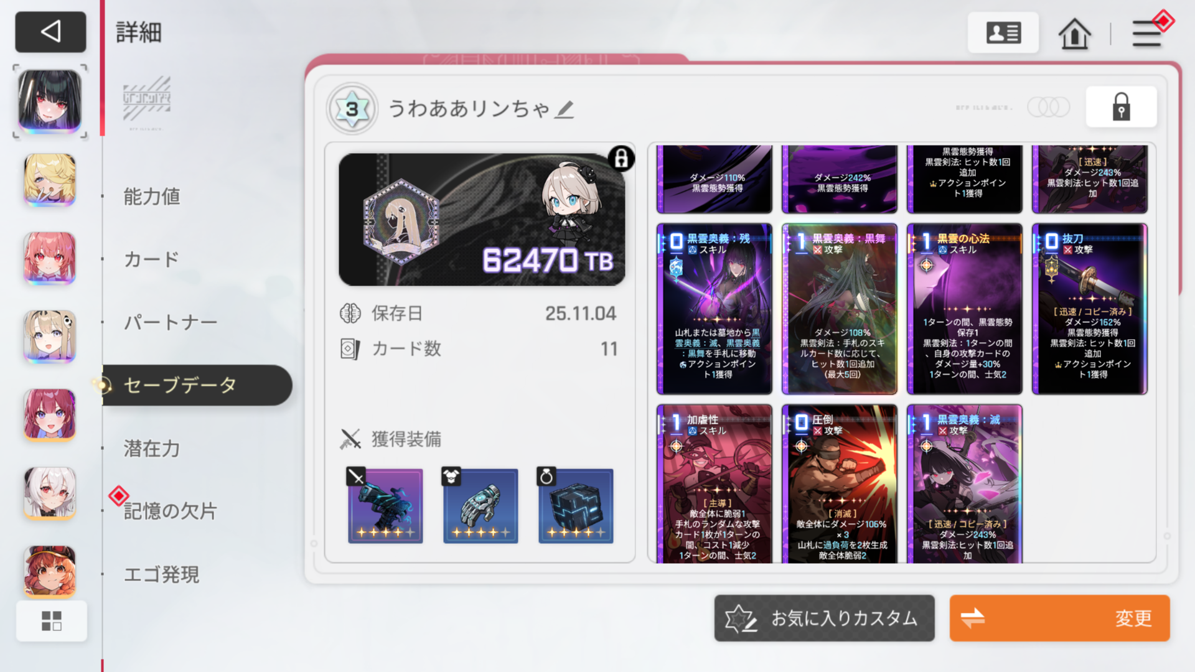
Task: Click the orange 変更 button
Action: [1059, 618]
